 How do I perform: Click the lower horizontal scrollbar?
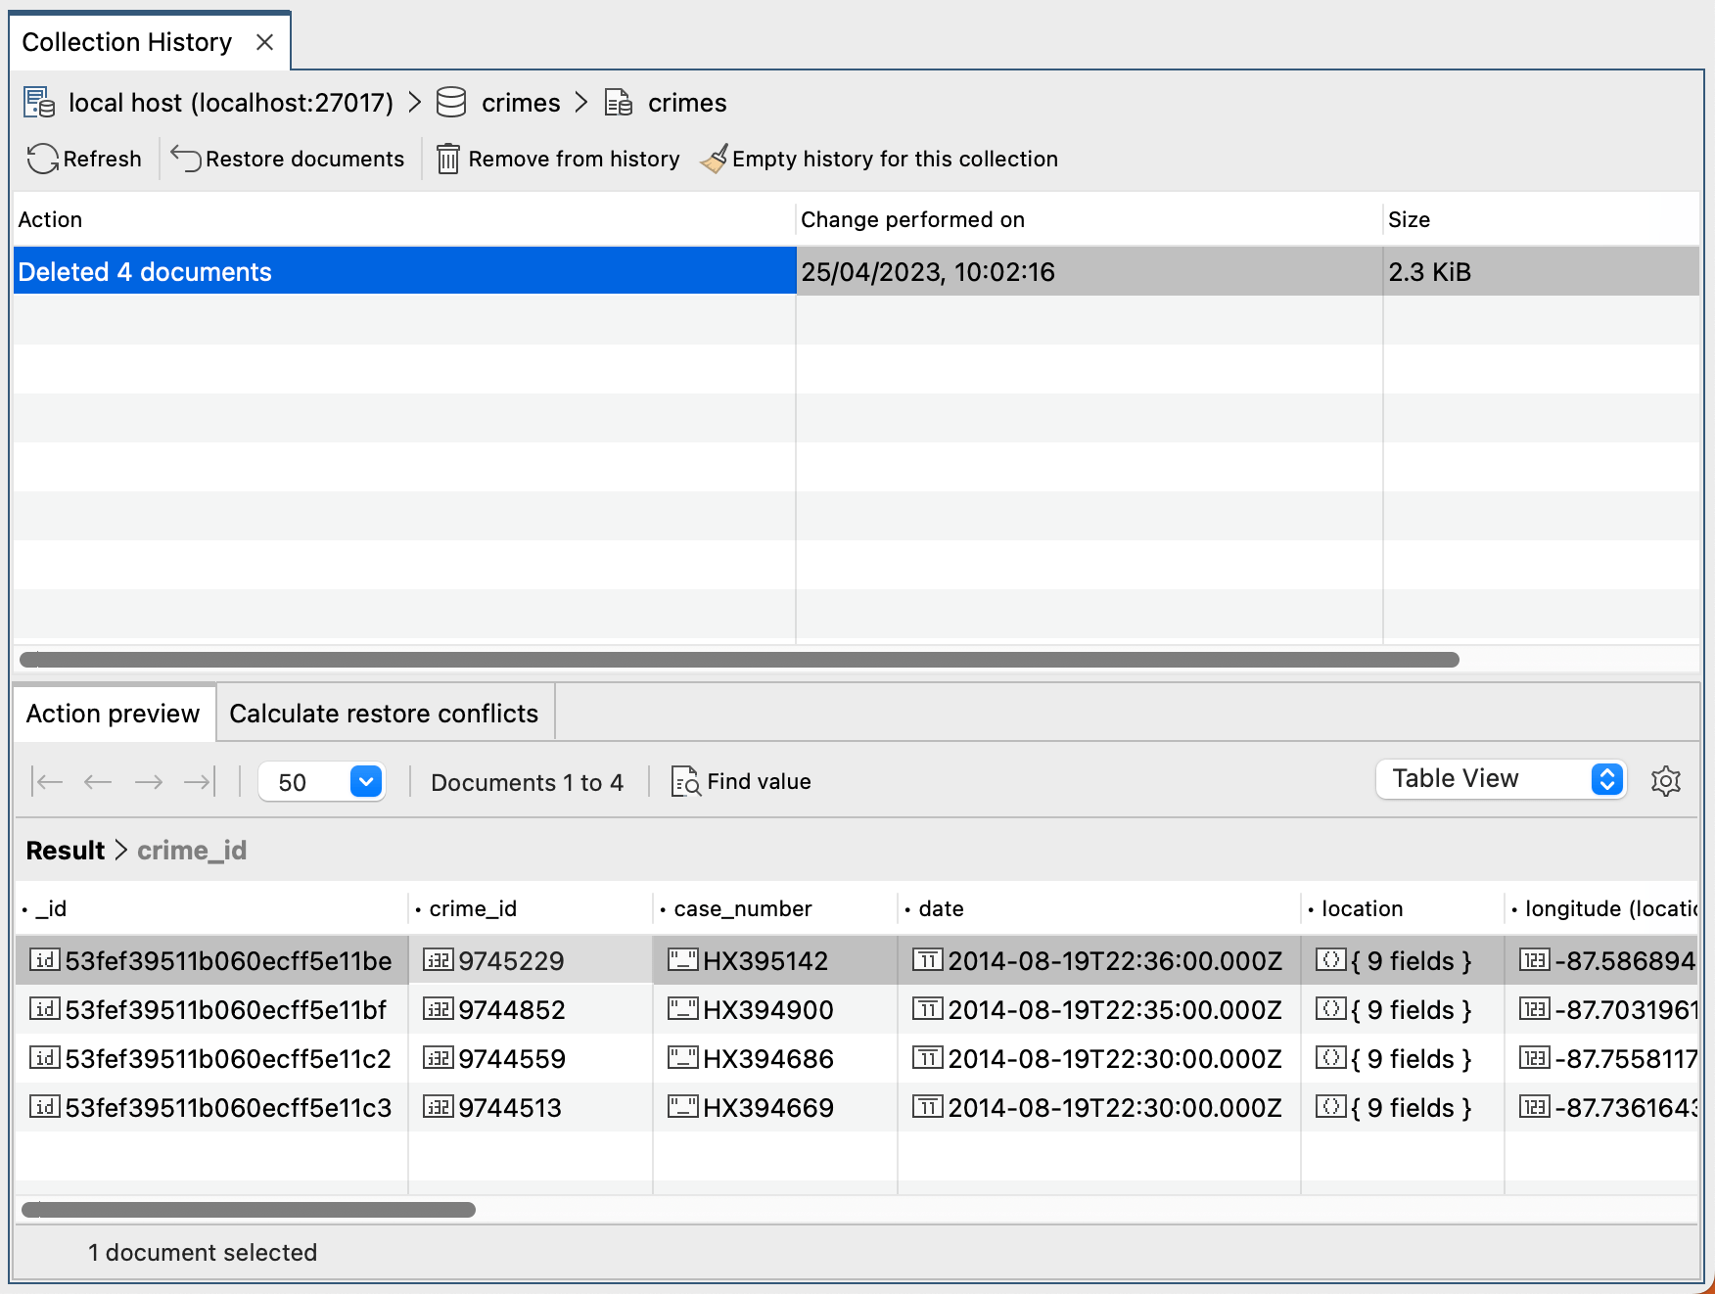[249, 1210]
